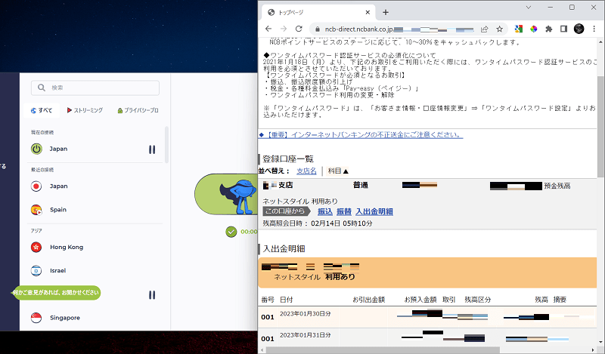Image resolution: width=605 pixels, height=354 pixels.
Task: Reload the ncbank page
Action: click(x=299, y=29)
